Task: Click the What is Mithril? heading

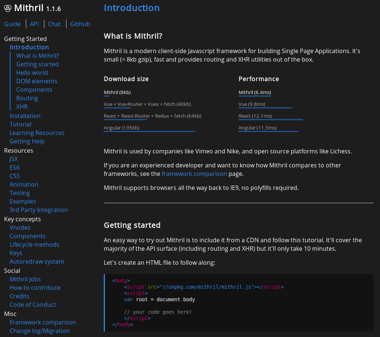Action: pos(133,36)
